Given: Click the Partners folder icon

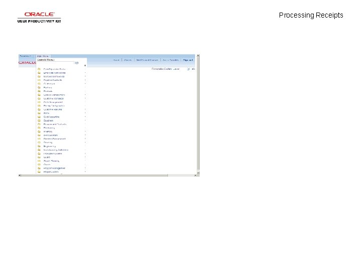Looking at the screenshot, I should click(x=39, y=87).
